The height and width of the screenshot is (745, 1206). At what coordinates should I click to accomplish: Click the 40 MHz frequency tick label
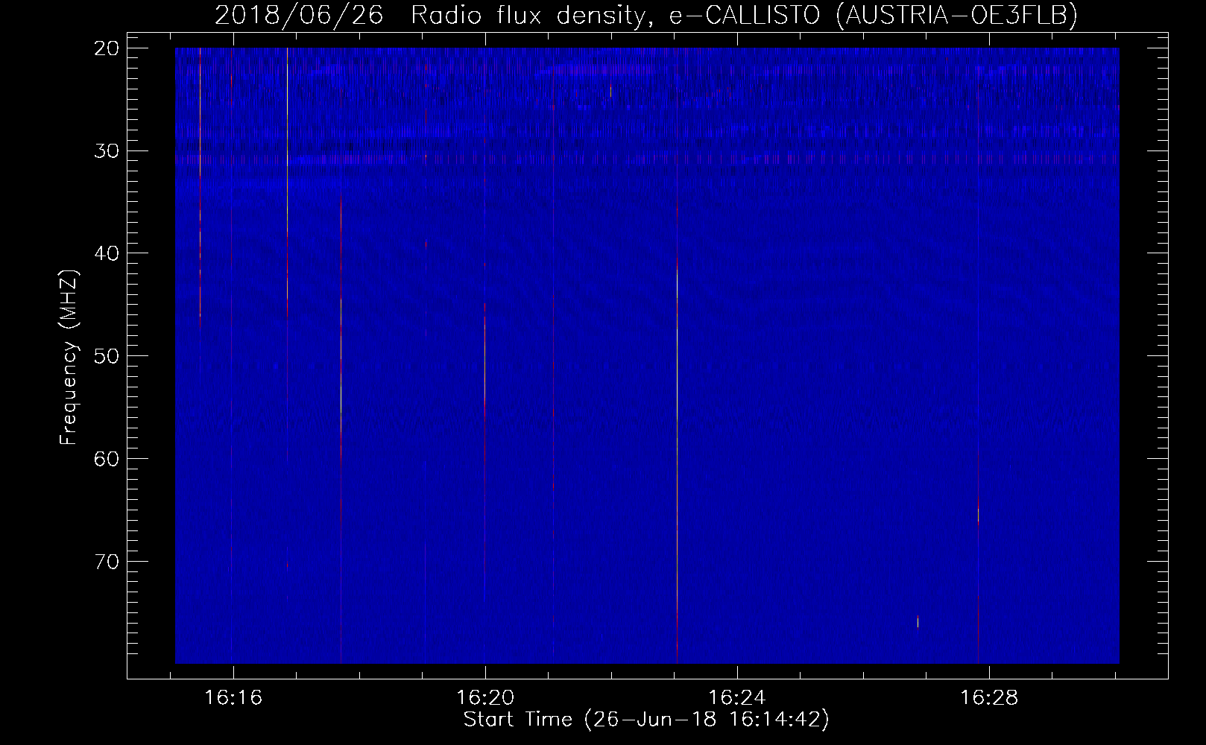(107, 253)
